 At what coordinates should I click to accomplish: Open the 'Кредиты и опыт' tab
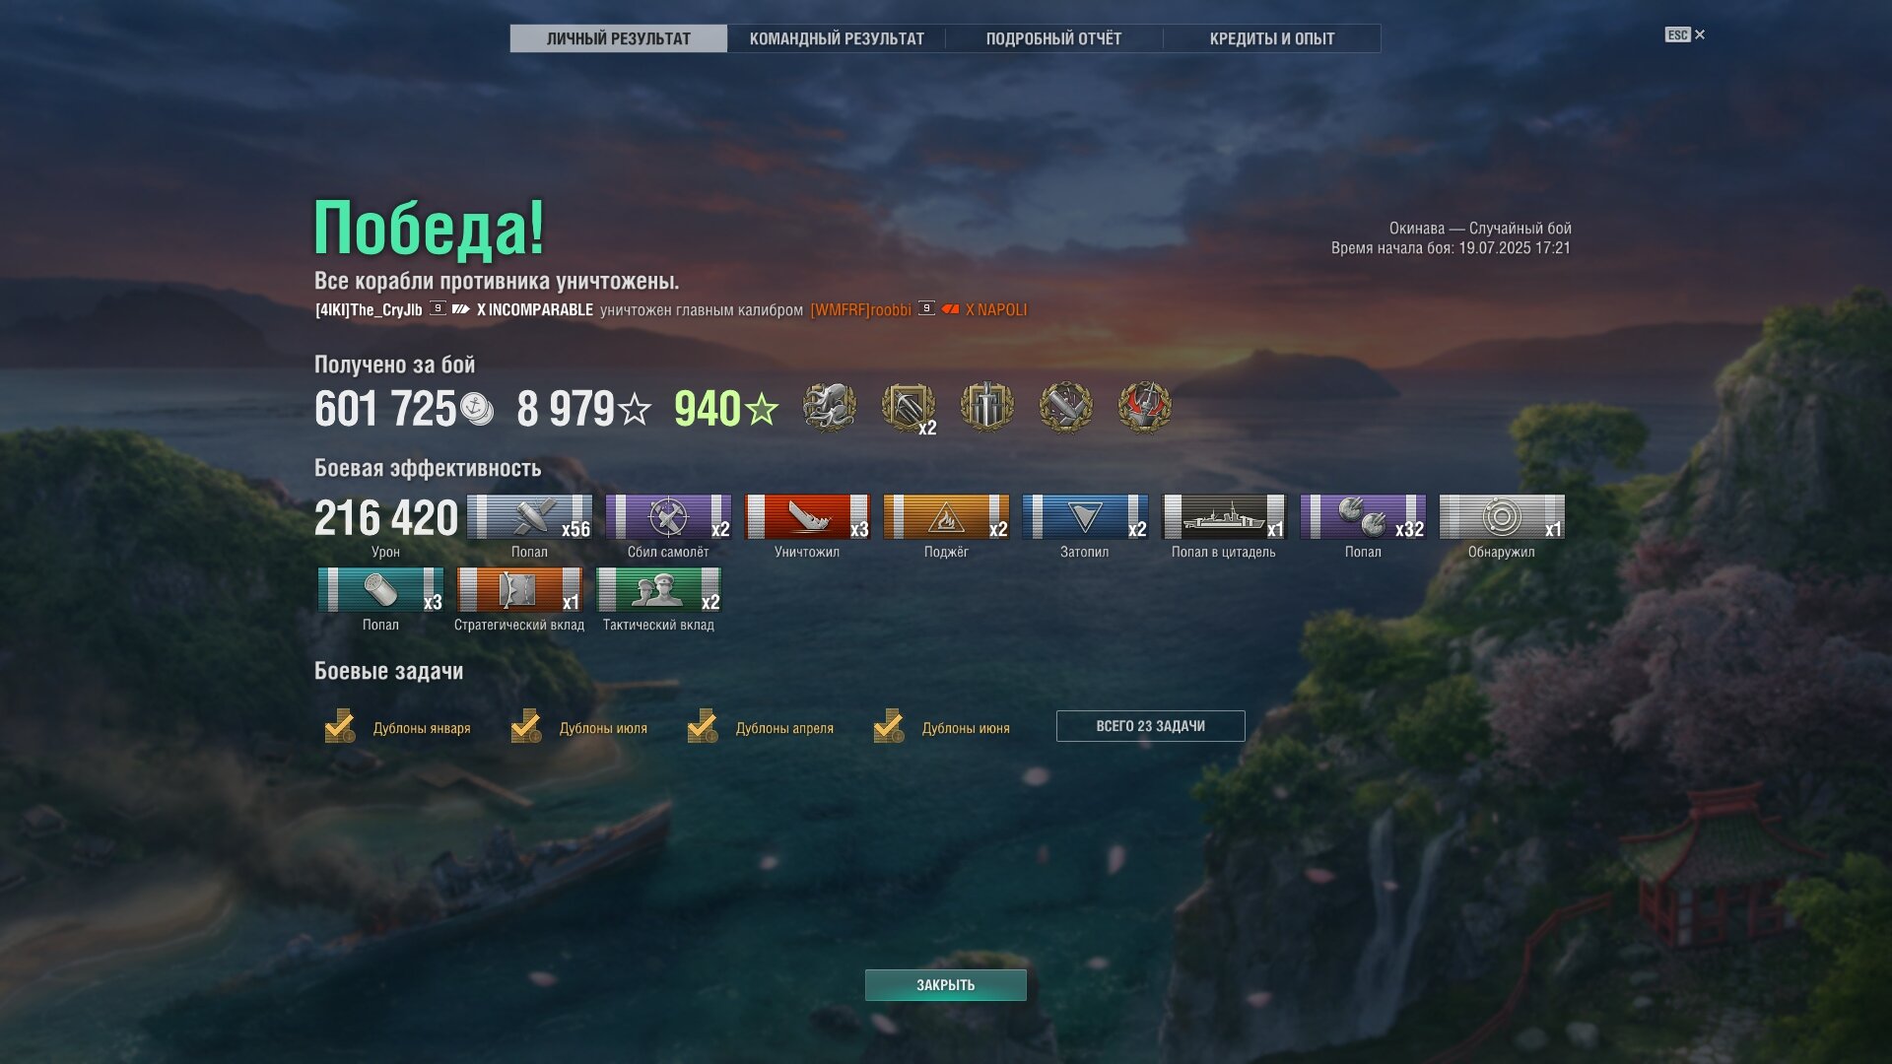[1271, 38]
